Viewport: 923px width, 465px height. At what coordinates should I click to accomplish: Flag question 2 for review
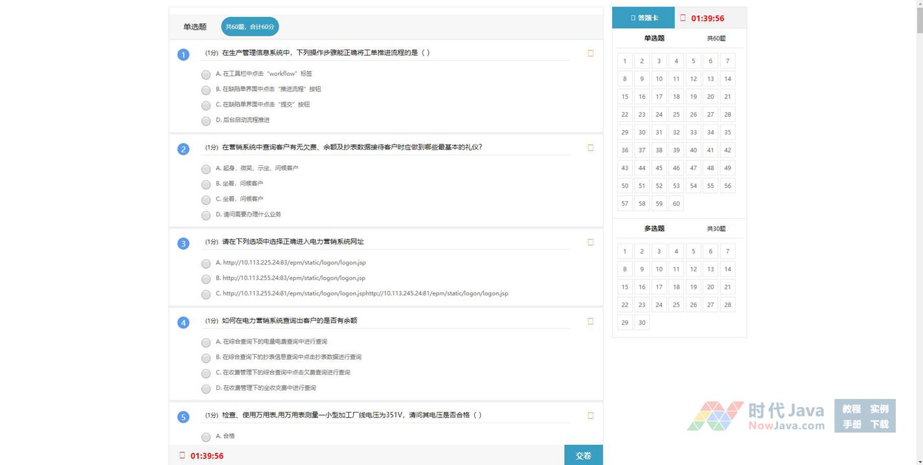pos(590,148)
